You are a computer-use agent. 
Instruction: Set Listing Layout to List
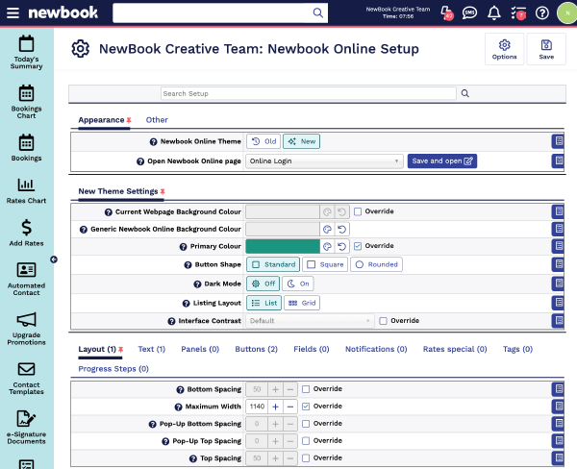pos(263,303)
